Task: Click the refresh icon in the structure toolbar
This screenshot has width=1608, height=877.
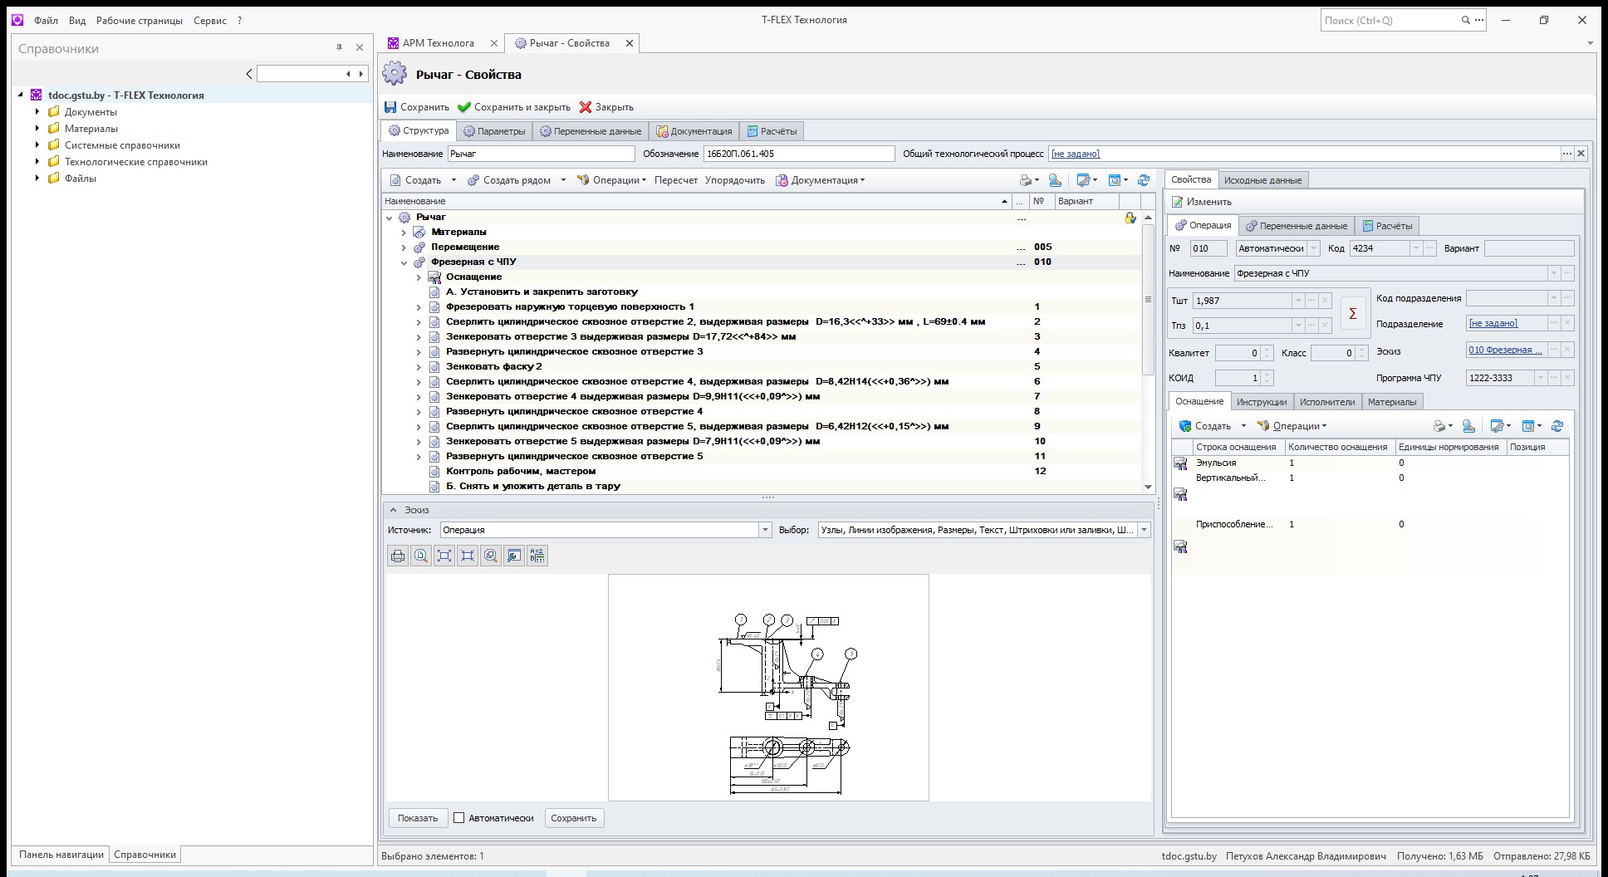Action: [x=1144, y=180]
